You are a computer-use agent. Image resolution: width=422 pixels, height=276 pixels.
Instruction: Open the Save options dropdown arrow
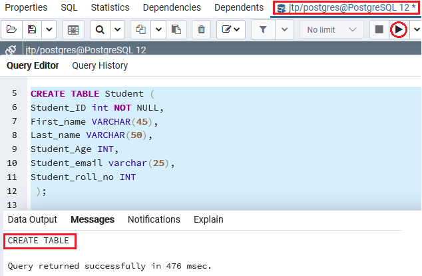(49, 30)
